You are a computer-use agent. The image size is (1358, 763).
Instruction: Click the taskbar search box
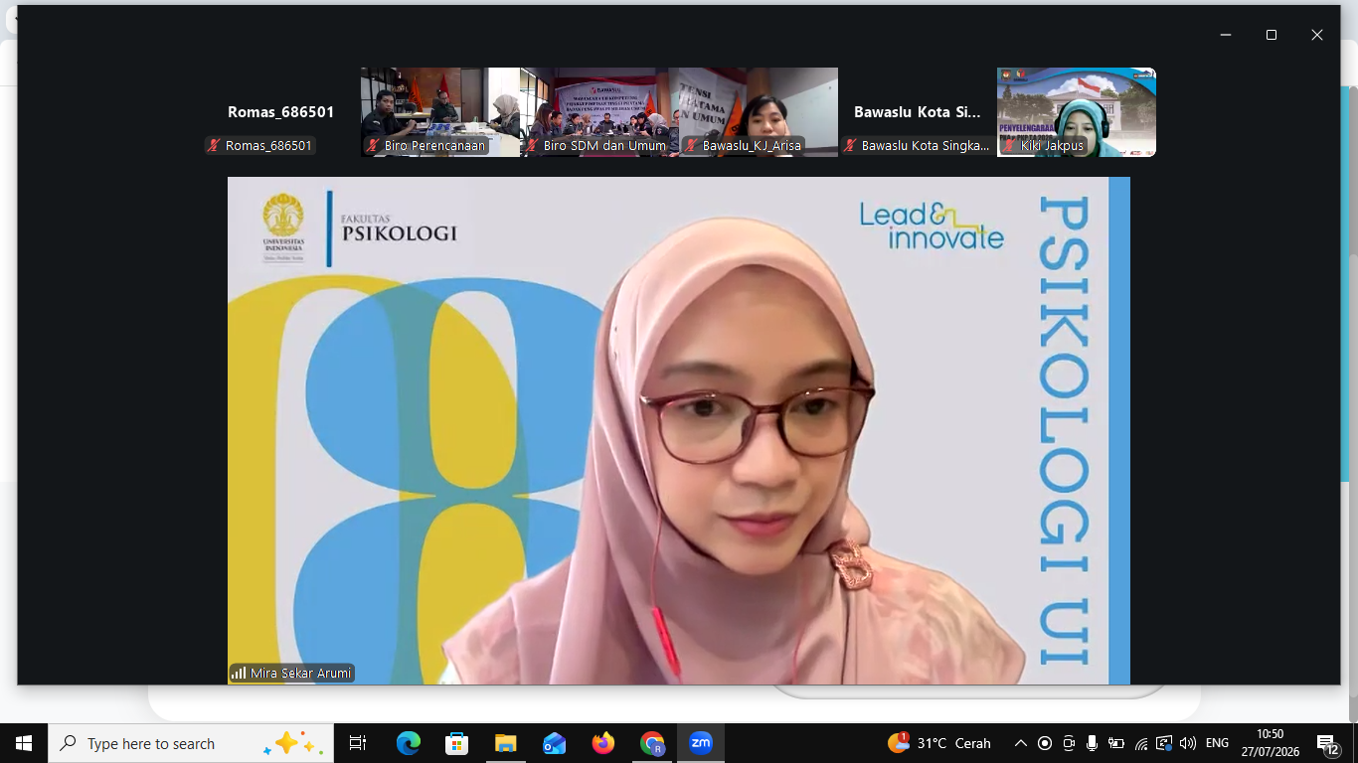pos(191,743)
